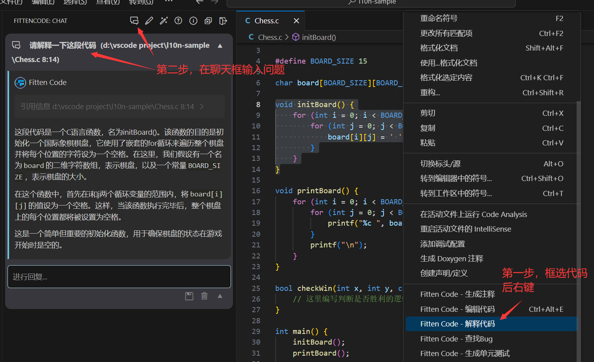Click the sign-out icon in chat header
This screenshot has width=594, height=362.
(x=223, y=21)
